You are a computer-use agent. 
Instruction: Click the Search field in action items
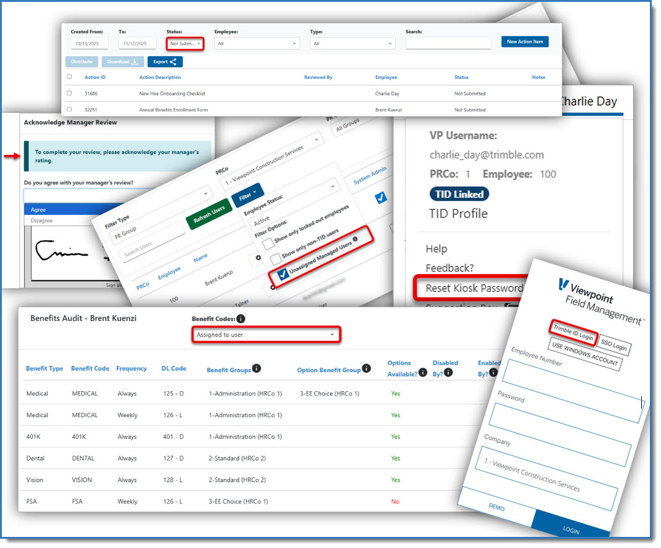click(448, 43)
